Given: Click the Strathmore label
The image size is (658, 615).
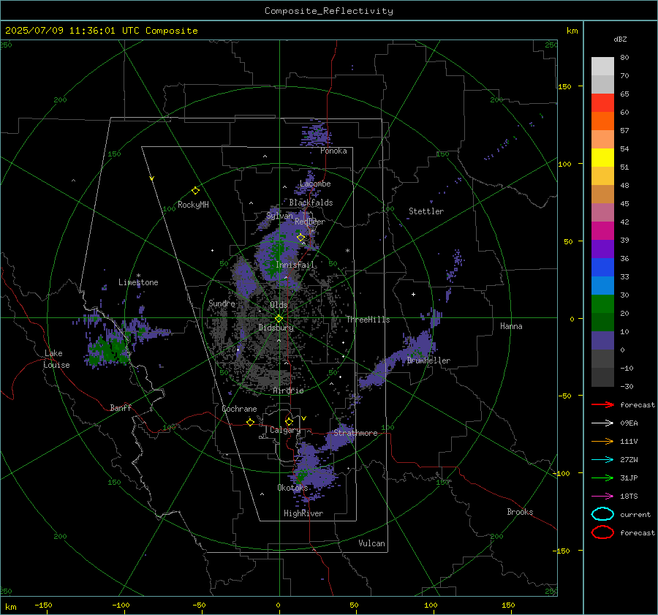Looking at the screenshot, I should [355, 433].
